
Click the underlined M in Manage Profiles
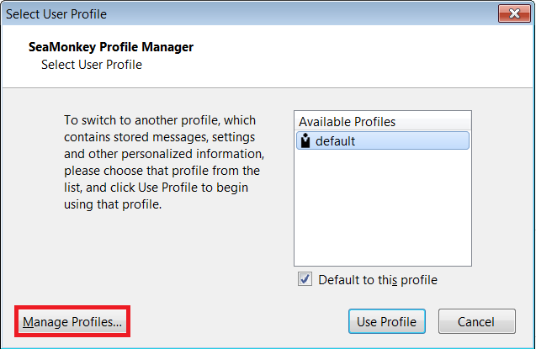tap(28, 322)
